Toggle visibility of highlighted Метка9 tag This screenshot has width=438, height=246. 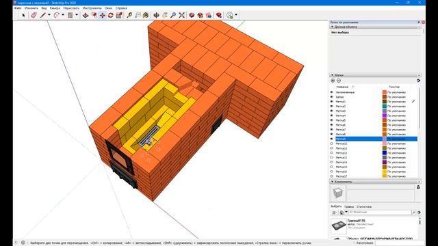point(332,139)
